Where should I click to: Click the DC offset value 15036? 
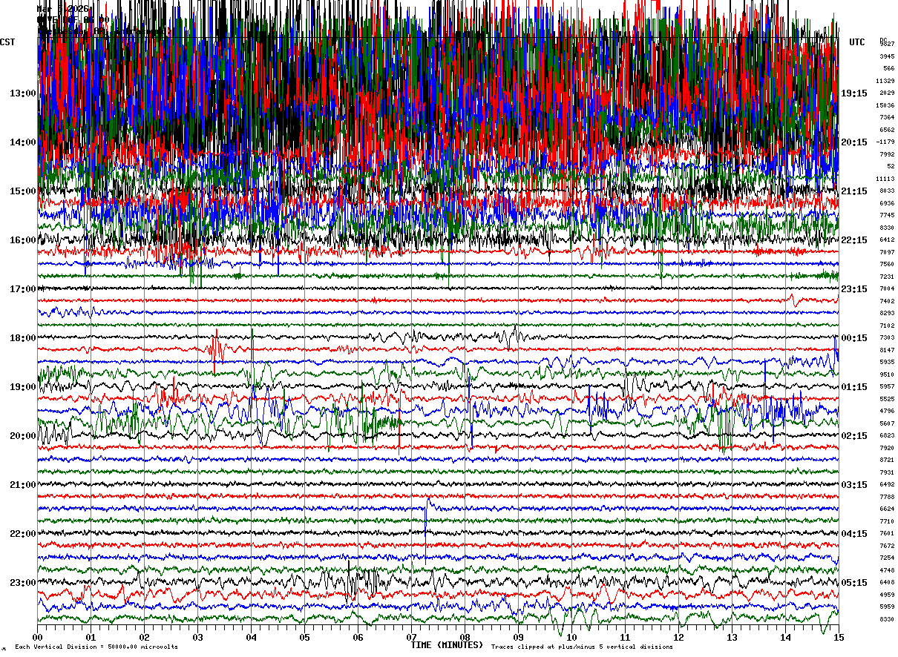coord(885,105)
